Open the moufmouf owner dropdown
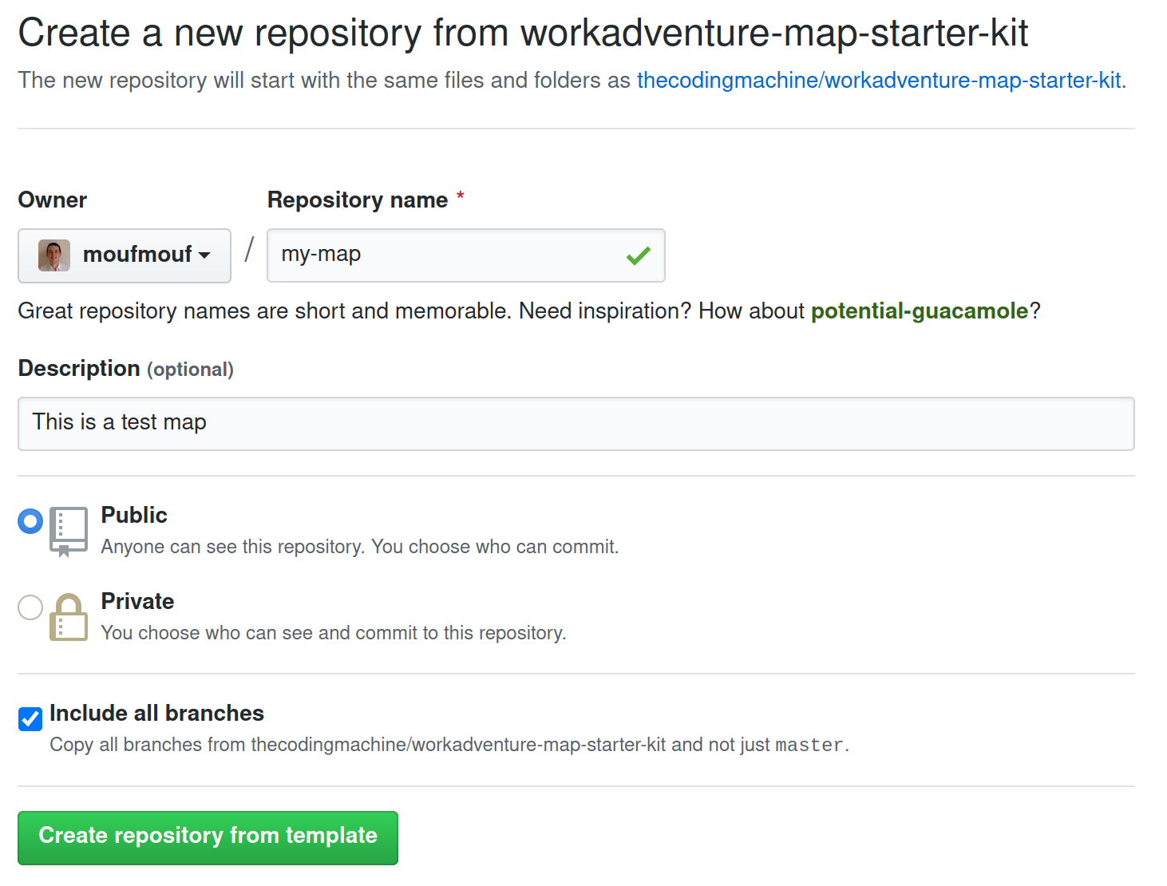This screenshot has height=886, width=1167. (x=125, y=255)
